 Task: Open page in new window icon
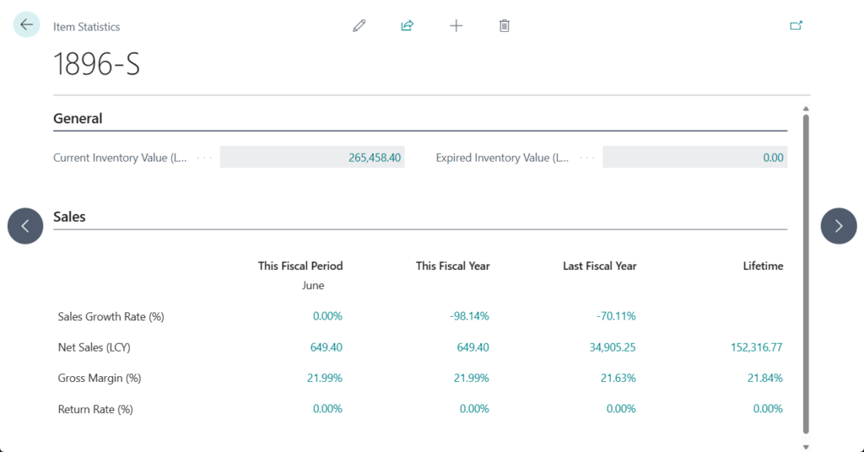coord(796,26)
